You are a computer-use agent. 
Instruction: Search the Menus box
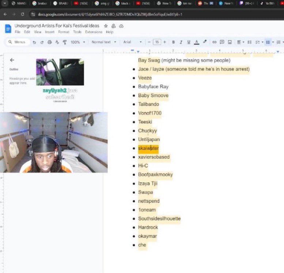coord(17,42)
